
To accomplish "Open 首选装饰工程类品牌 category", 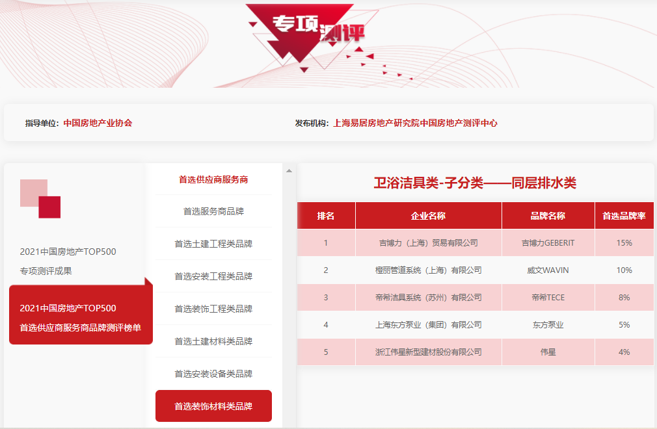I will (213, 309).
